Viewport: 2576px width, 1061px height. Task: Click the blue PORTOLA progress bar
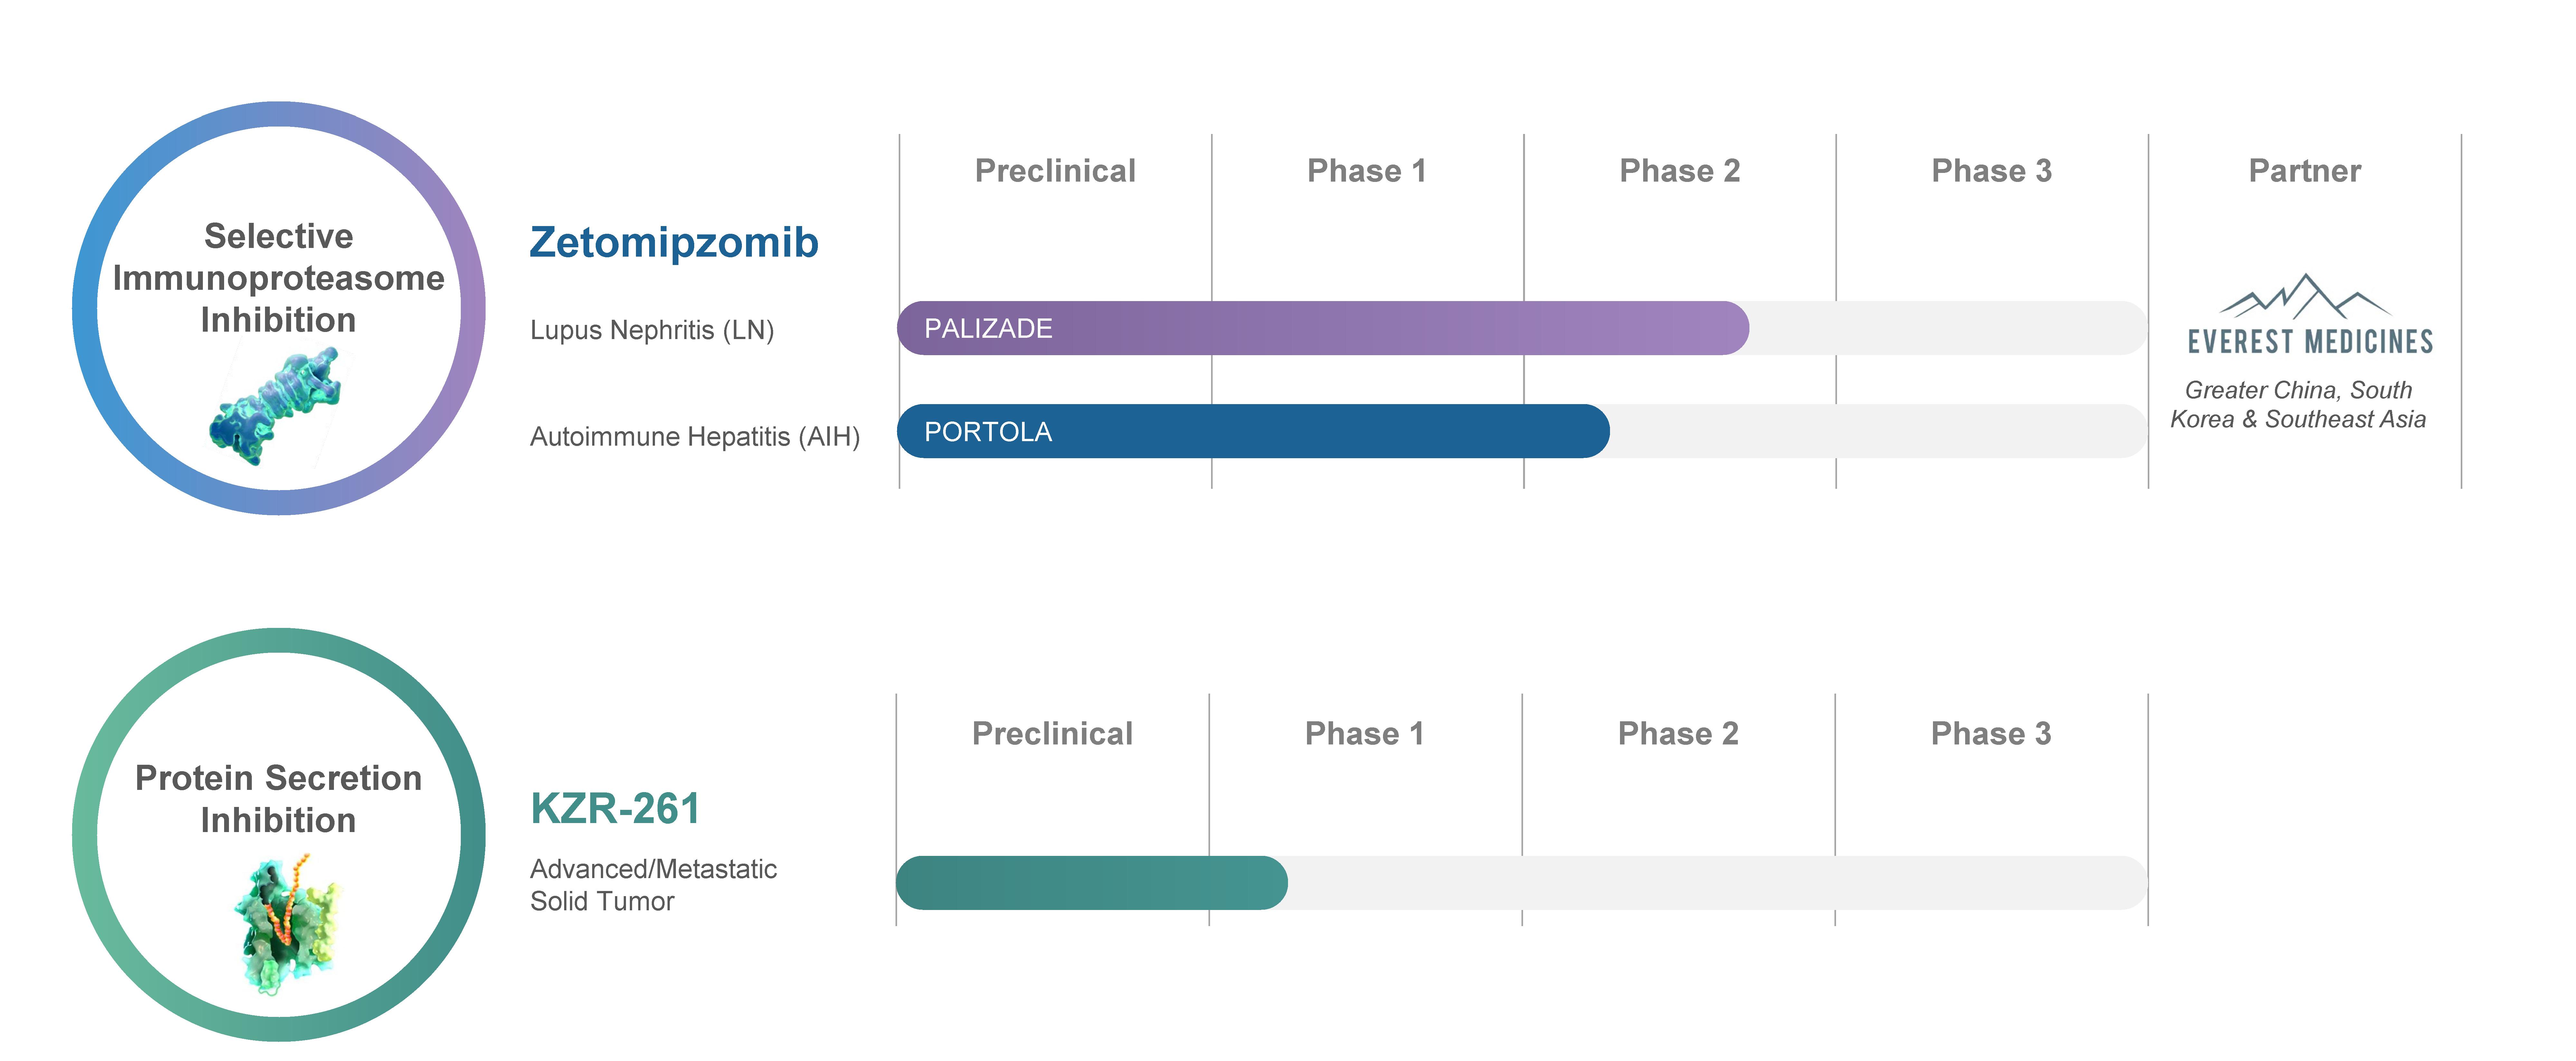point(1253,431)
